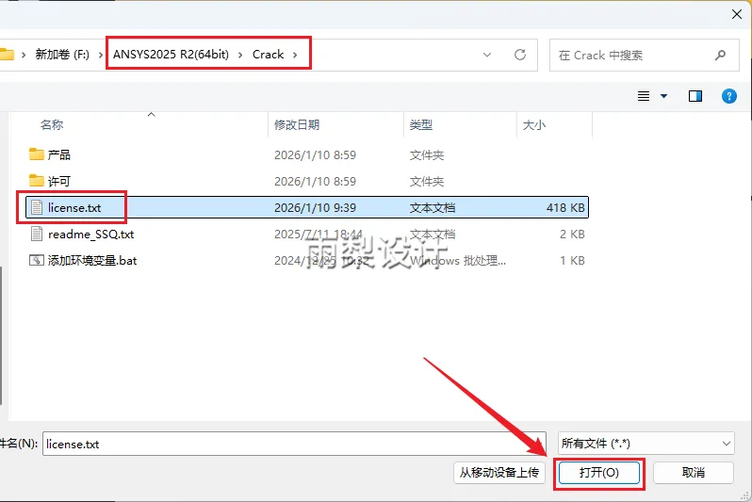Click the Crack breadcrumb segment

268,55
